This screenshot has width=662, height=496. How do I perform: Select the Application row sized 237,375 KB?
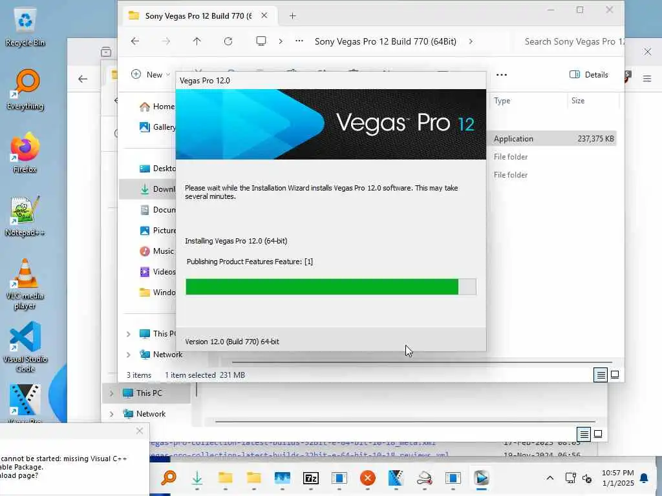pos(553,139)
